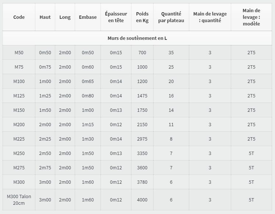This screenshot has height=214, width=275.
Task: Click the 'Poids en Kg' header
Action: [142, 17]
